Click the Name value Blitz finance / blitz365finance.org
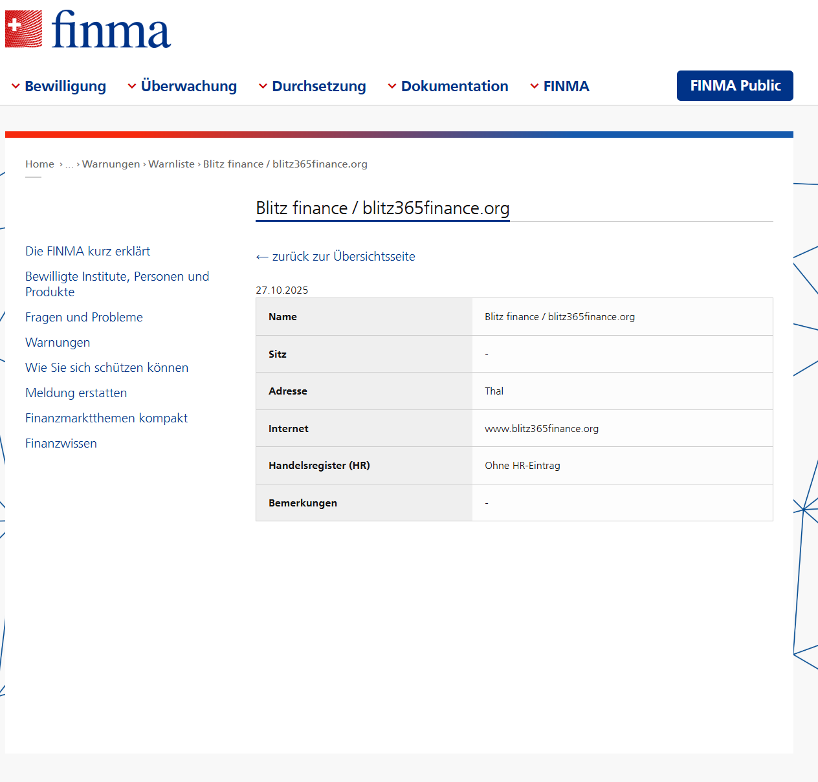 (560, 317)
